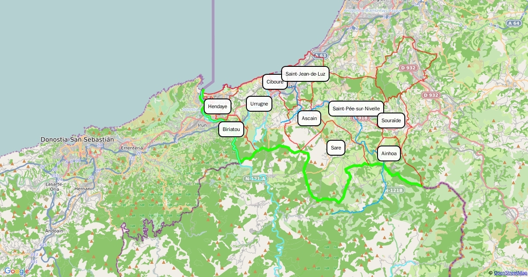Open the Saint-Pée-sur-Nivelle label

point(356,109)
